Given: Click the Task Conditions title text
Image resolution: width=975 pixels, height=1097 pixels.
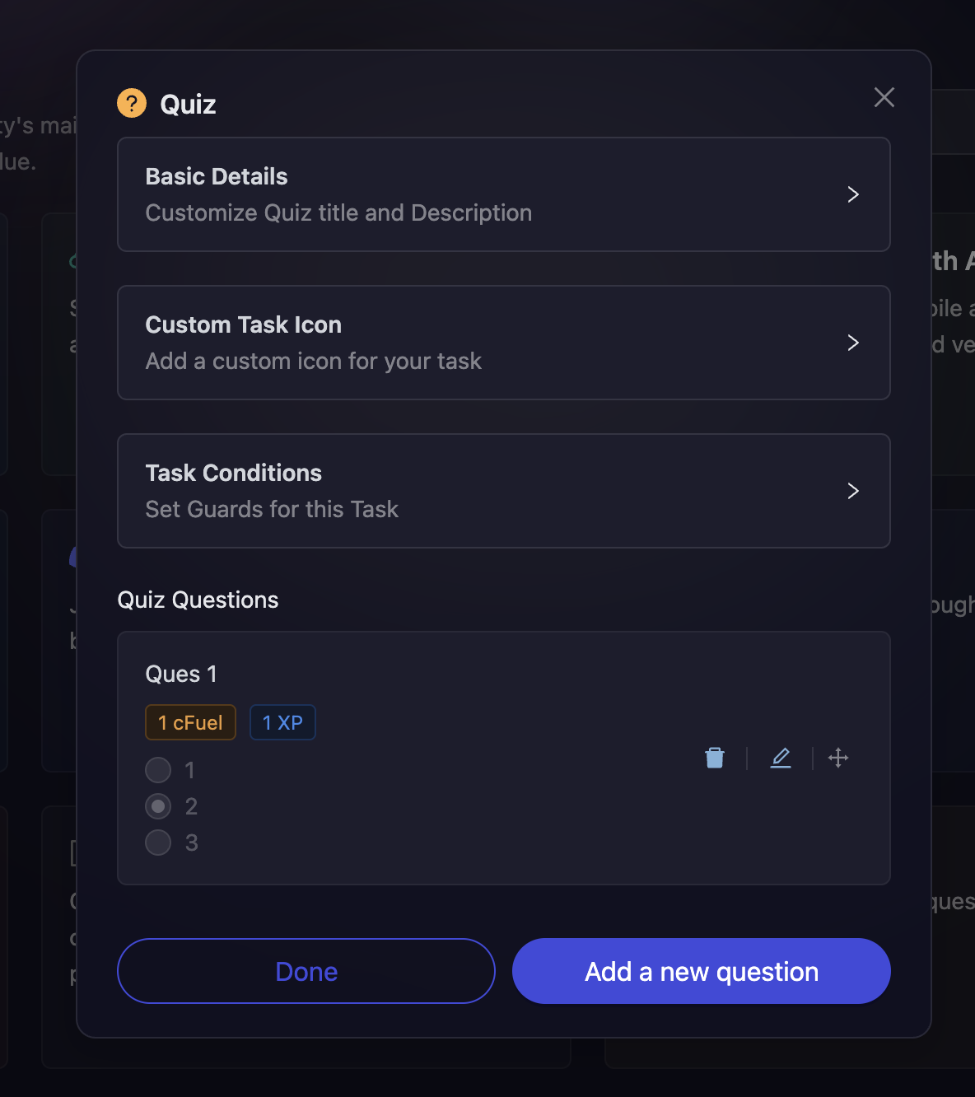Looking at the screenshot, I should [233, 473].
